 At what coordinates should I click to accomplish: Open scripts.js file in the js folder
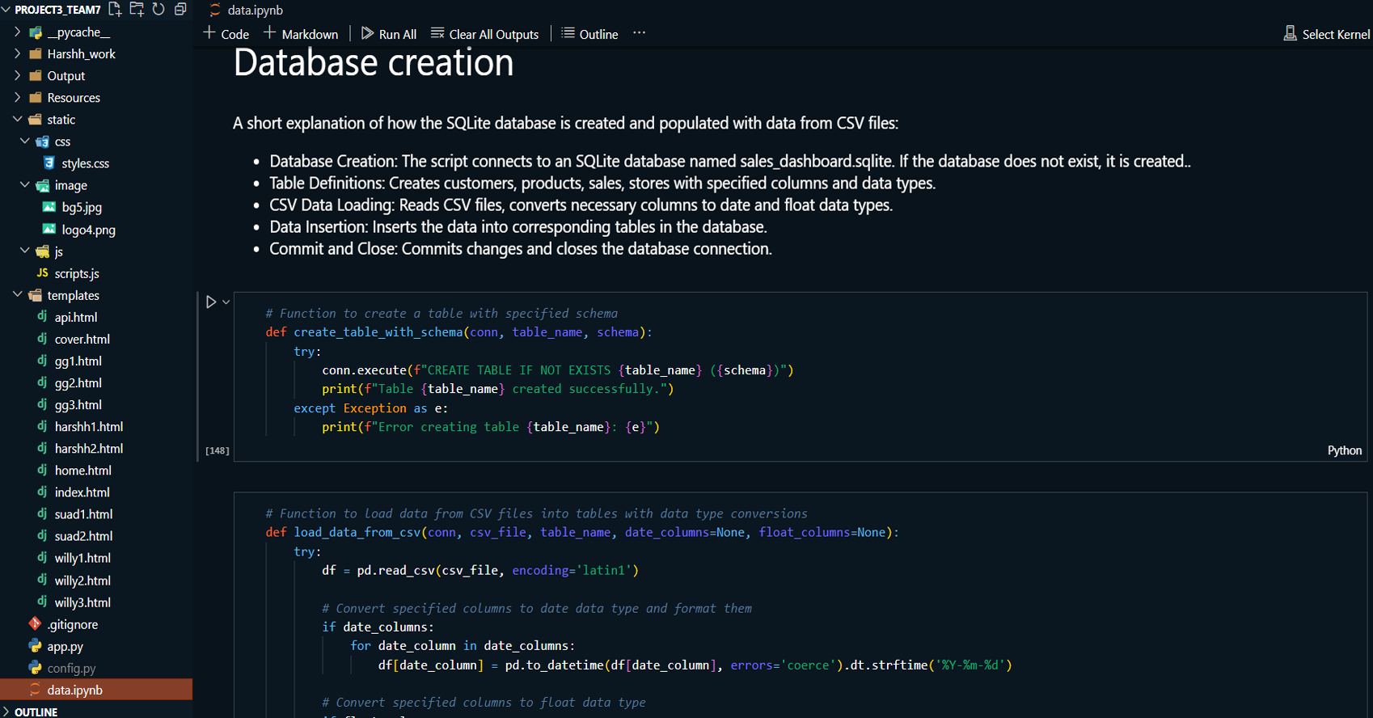(77, 274)
